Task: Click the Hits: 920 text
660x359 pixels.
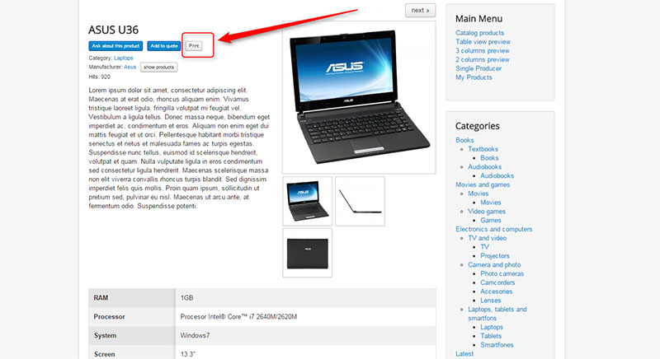Action: pos(99,77)
